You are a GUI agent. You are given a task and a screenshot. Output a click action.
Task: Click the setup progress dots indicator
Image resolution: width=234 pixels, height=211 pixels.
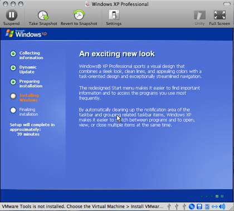point(212,196)
